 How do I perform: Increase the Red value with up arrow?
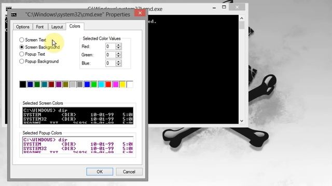[x=119, y=45]
